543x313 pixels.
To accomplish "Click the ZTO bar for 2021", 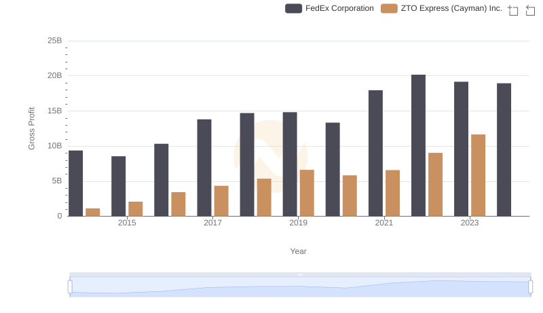I will [x=393, y=194].
